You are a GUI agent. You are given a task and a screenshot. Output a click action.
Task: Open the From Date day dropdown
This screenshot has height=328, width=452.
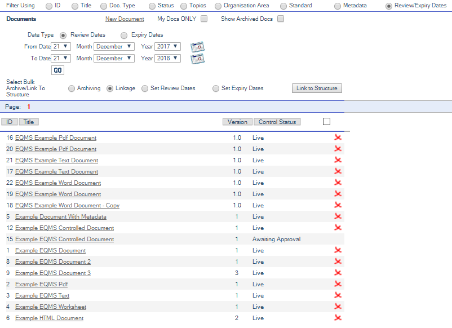[61, 46]
